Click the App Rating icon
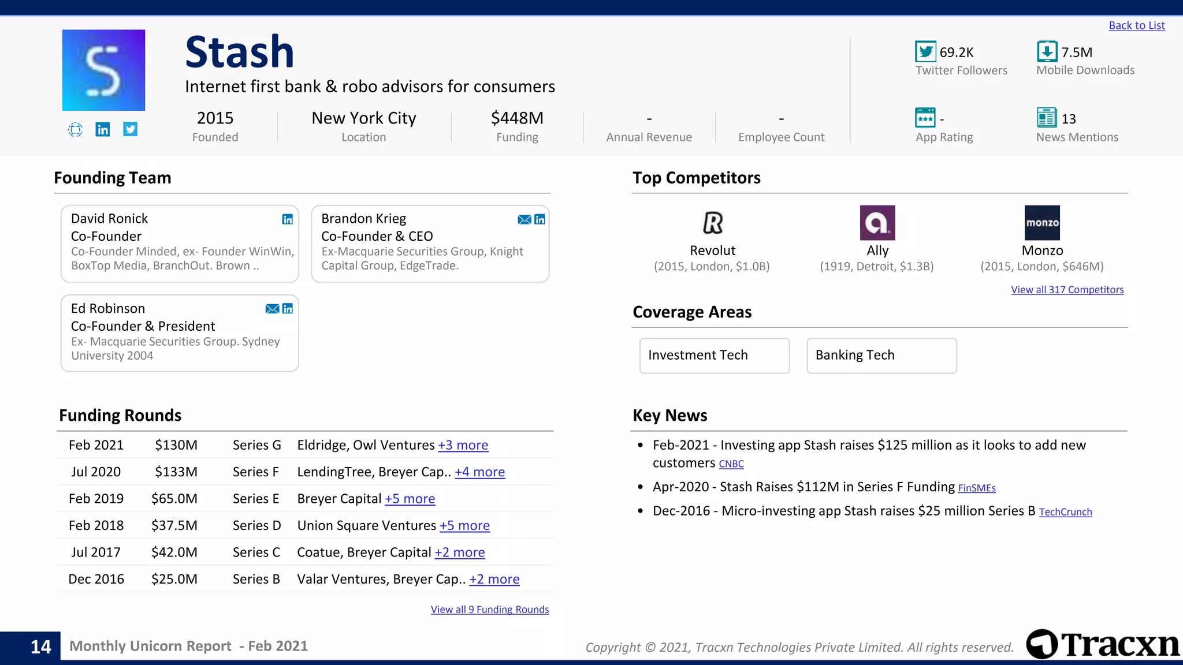 925,118
